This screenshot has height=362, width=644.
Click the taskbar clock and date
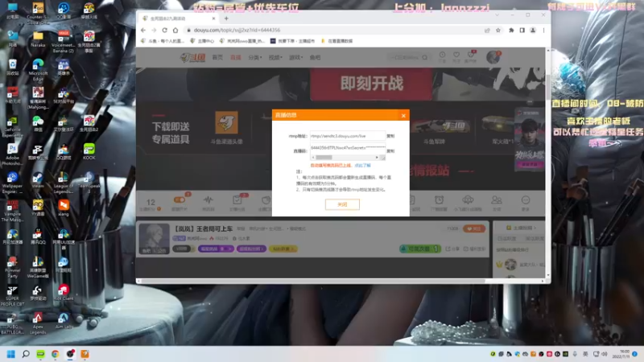tap(620, 354)
